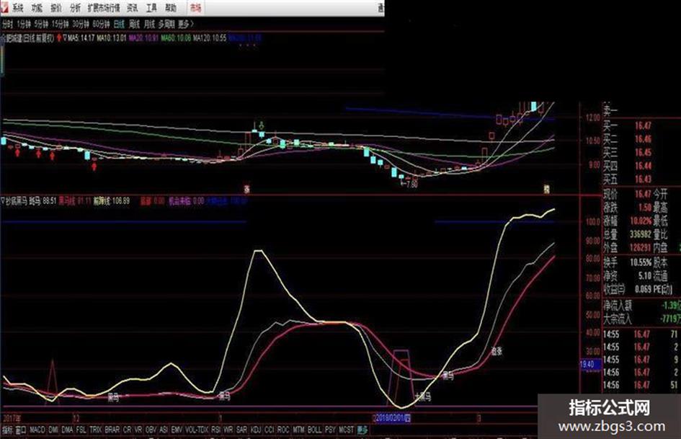
Task: Select the MTM indicator tab
Action: tap(298, 430)
